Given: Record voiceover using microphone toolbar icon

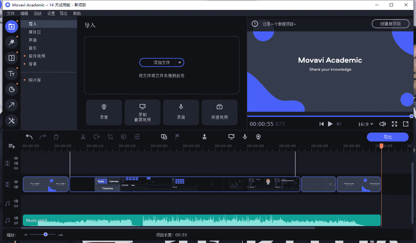Looking at the screenshot, I should [245, 137].
